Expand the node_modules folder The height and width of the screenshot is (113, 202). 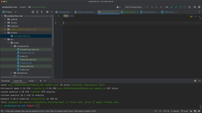pyautogui.click(x=5, y=29)
